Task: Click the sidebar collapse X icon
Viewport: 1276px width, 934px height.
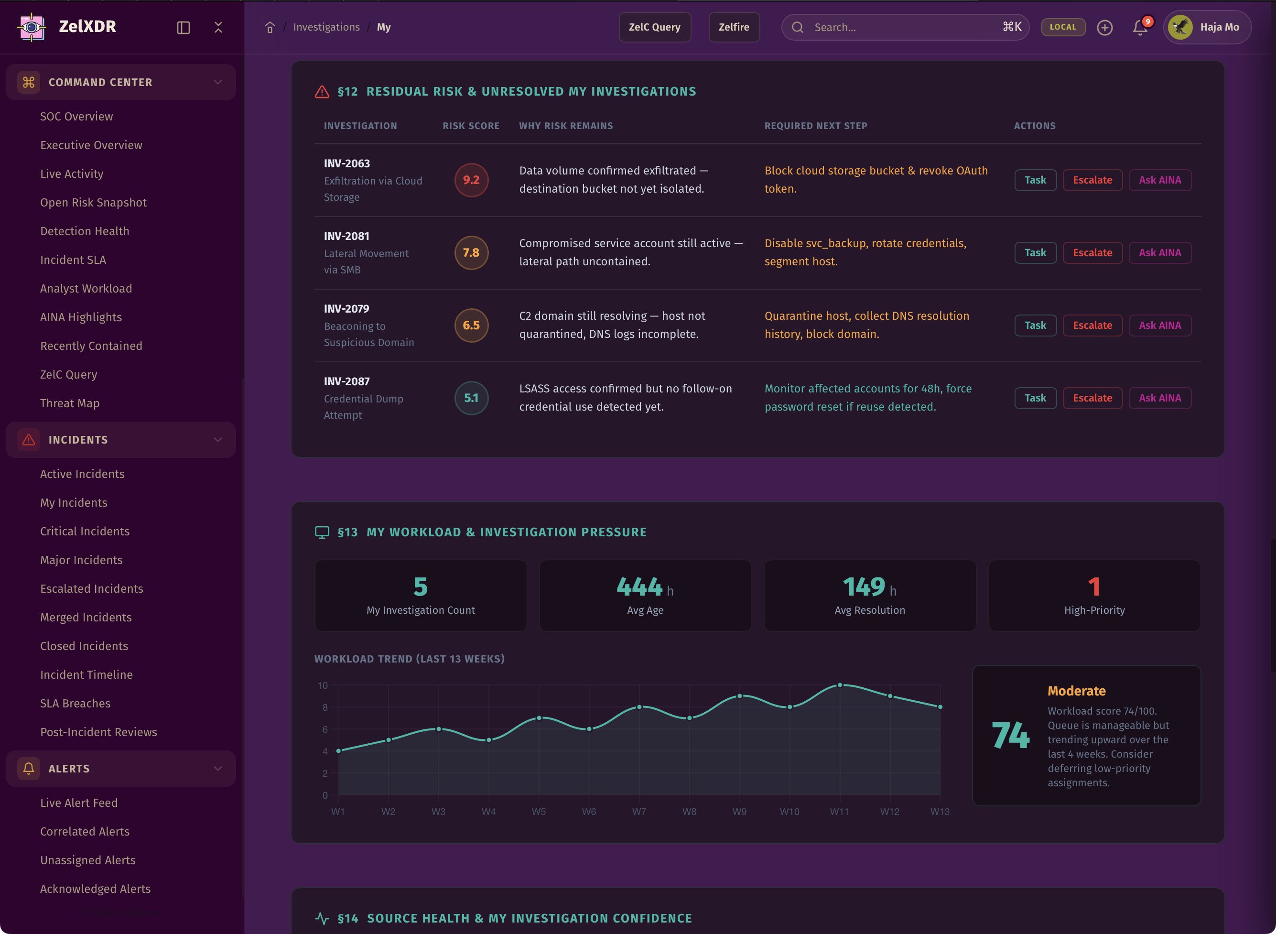Action: [218, 27]
